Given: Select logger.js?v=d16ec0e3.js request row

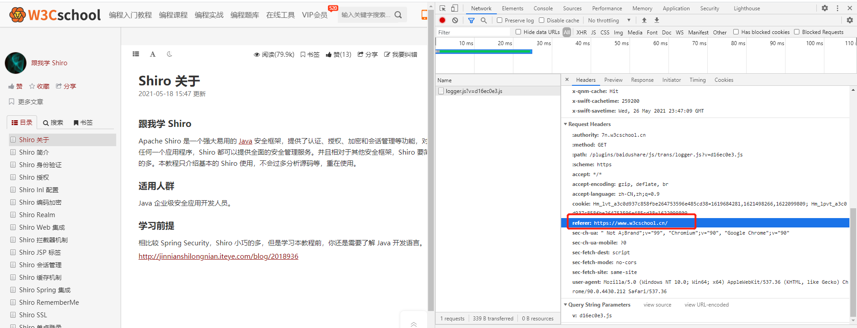Looking at the screenshot, I should pos(498,91).
